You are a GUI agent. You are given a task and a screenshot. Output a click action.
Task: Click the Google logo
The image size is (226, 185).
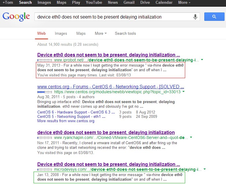pyautogui.click(x=16, y=17)
